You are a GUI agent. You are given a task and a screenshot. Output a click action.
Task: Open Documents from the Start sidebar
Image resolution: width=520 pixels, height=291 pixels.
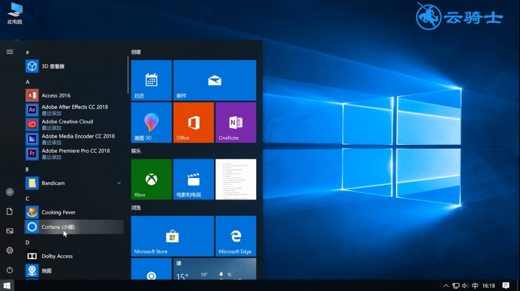click(10, 212)
